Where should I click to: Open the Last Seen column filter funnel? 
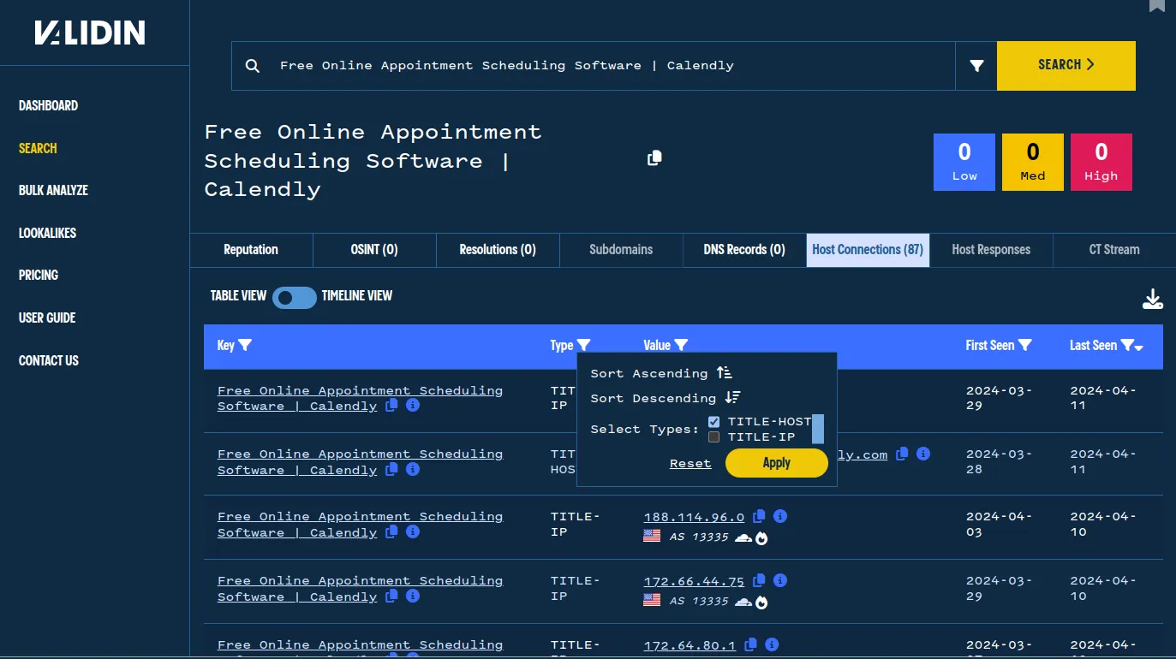coord(1127,345)
